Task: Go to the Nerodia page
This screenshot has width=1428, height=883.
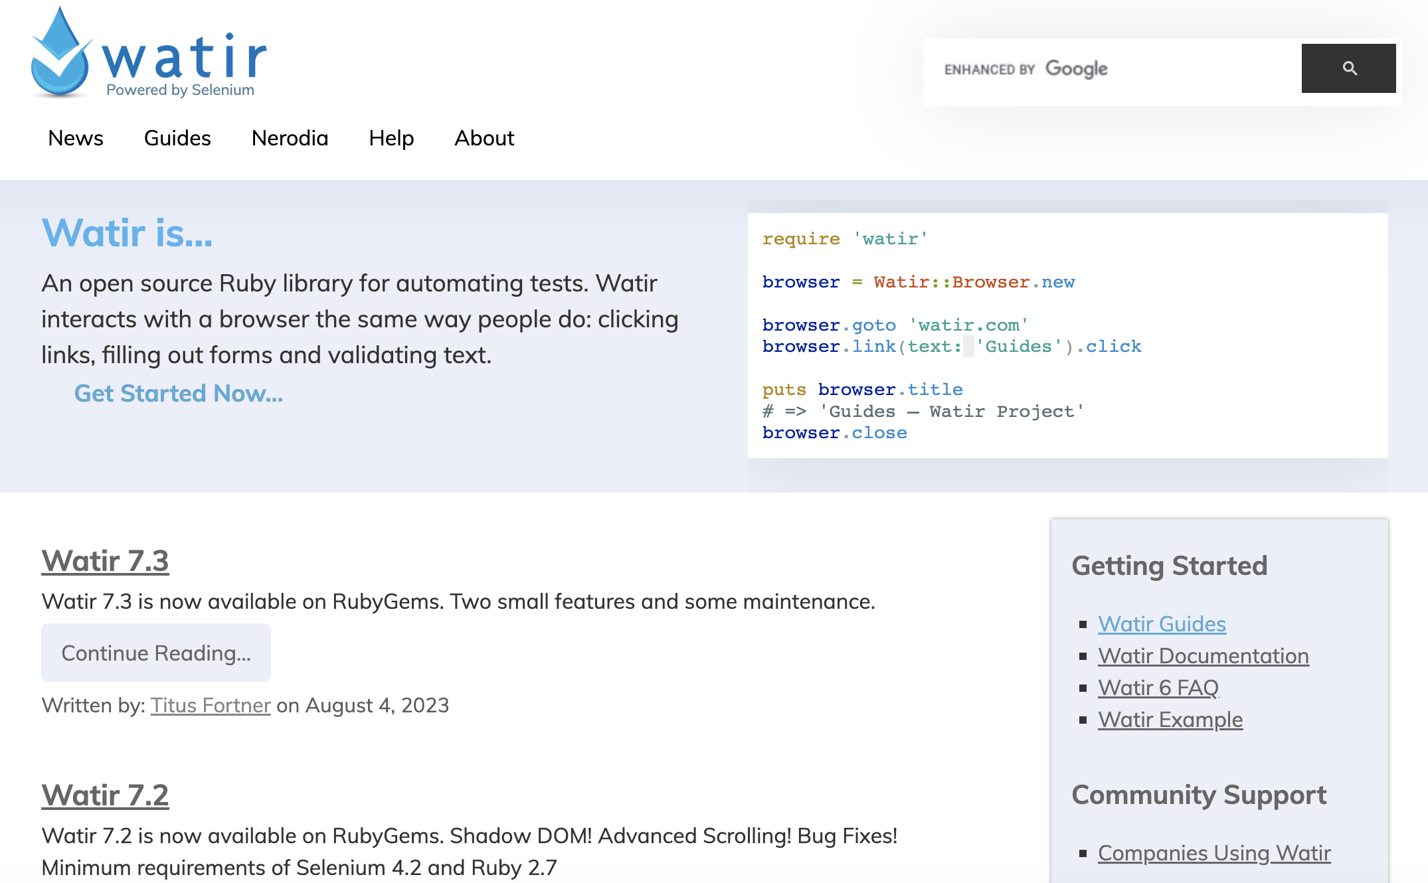Action: pyautogui.click(x=290, y=138)
